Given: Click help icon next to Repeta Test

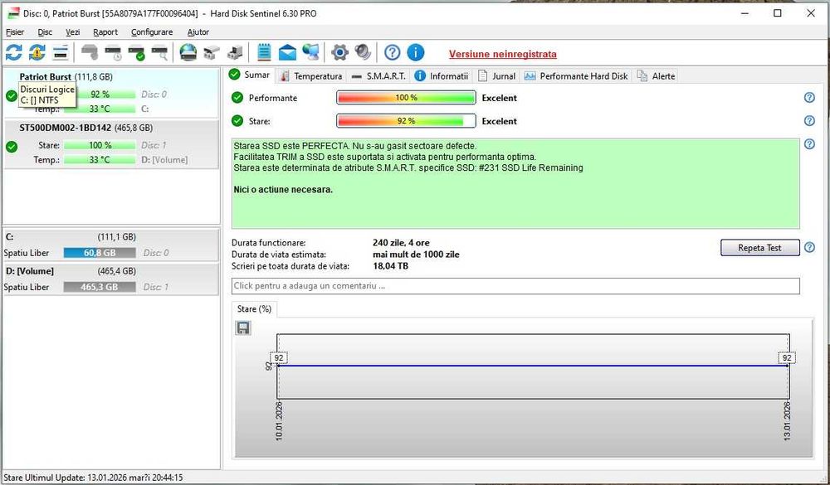Looking at the screenshot, I should pos(808,247).
